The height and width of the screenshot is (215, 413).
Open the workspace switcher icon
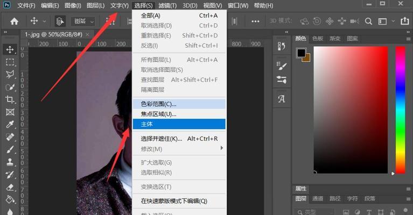pyautogui.click(x=382, y=21)
